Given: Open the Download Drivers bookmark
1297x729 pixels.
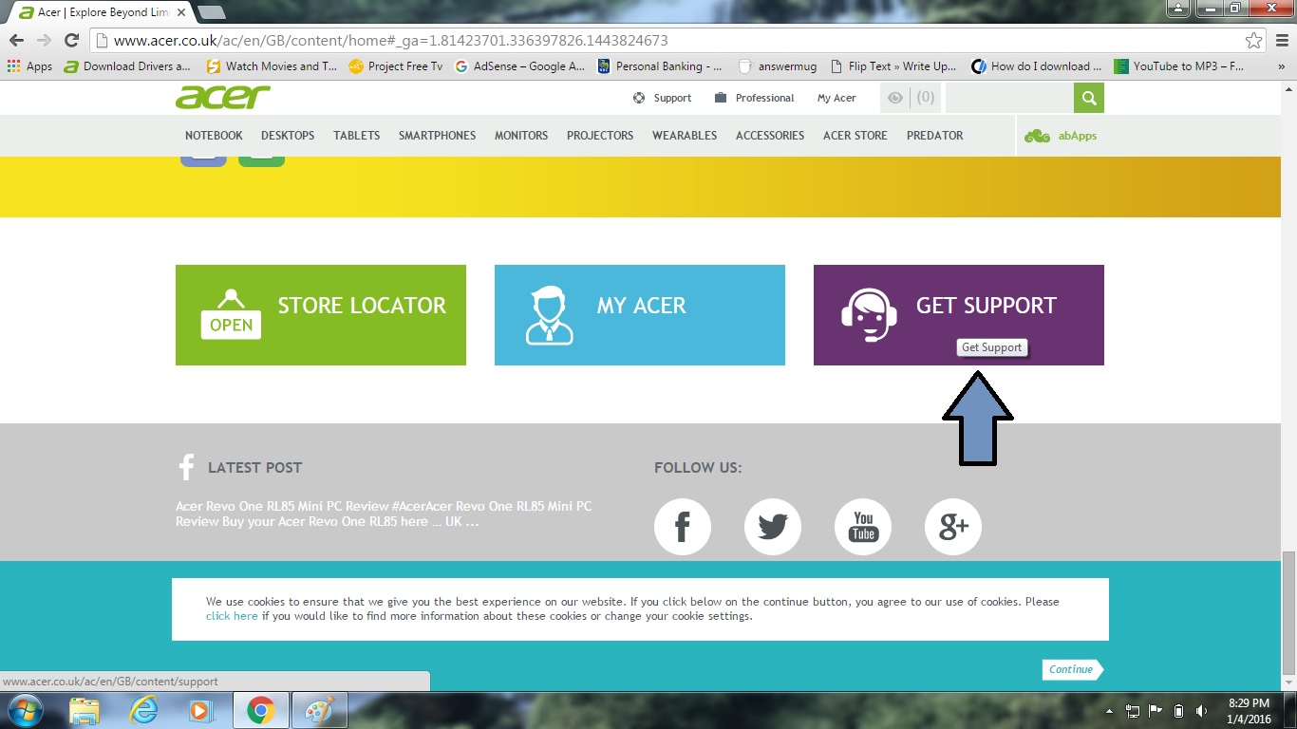Looking at the screenshot, I should point(127,66).
